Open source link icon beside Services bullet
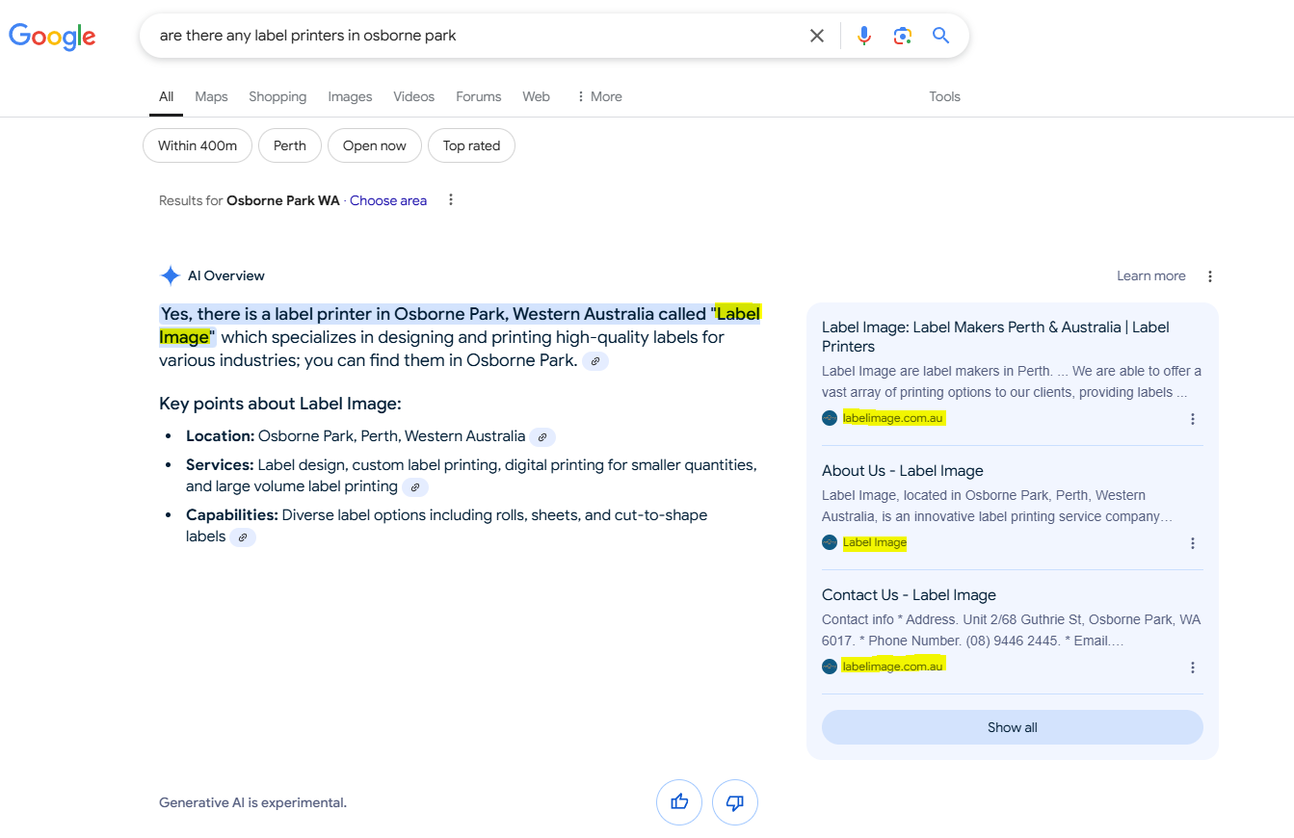This screenshot has height=838, width=1294. [x=415, y=487]
